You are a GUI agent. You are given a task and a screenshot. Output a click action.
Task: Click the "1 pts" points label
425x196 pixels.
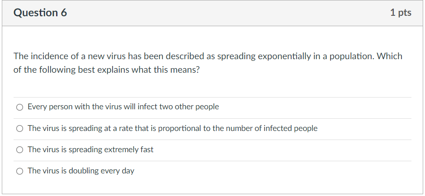tap(401, 13)
